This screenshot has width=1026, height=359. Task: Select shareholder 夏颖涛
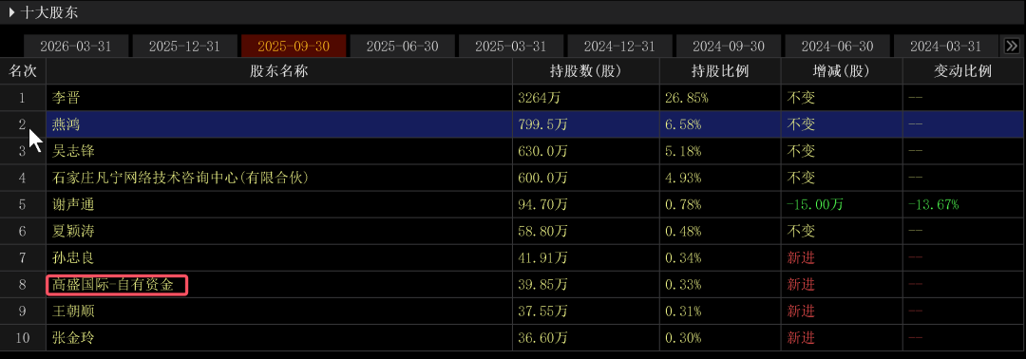(x=73, y=232)
